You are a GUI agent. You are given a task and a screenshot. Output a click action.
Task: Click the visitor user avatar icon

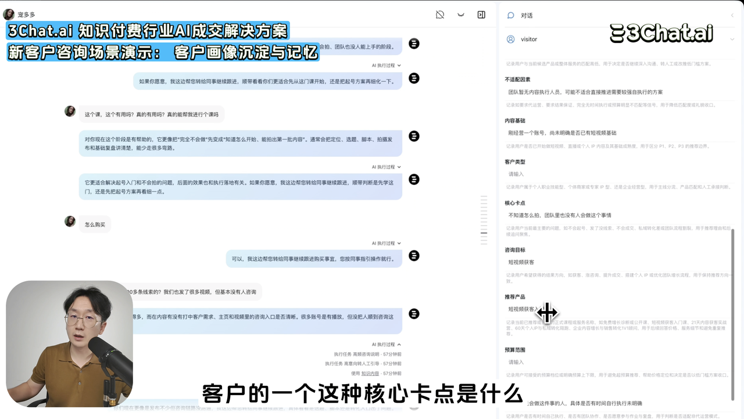[511, 39]
